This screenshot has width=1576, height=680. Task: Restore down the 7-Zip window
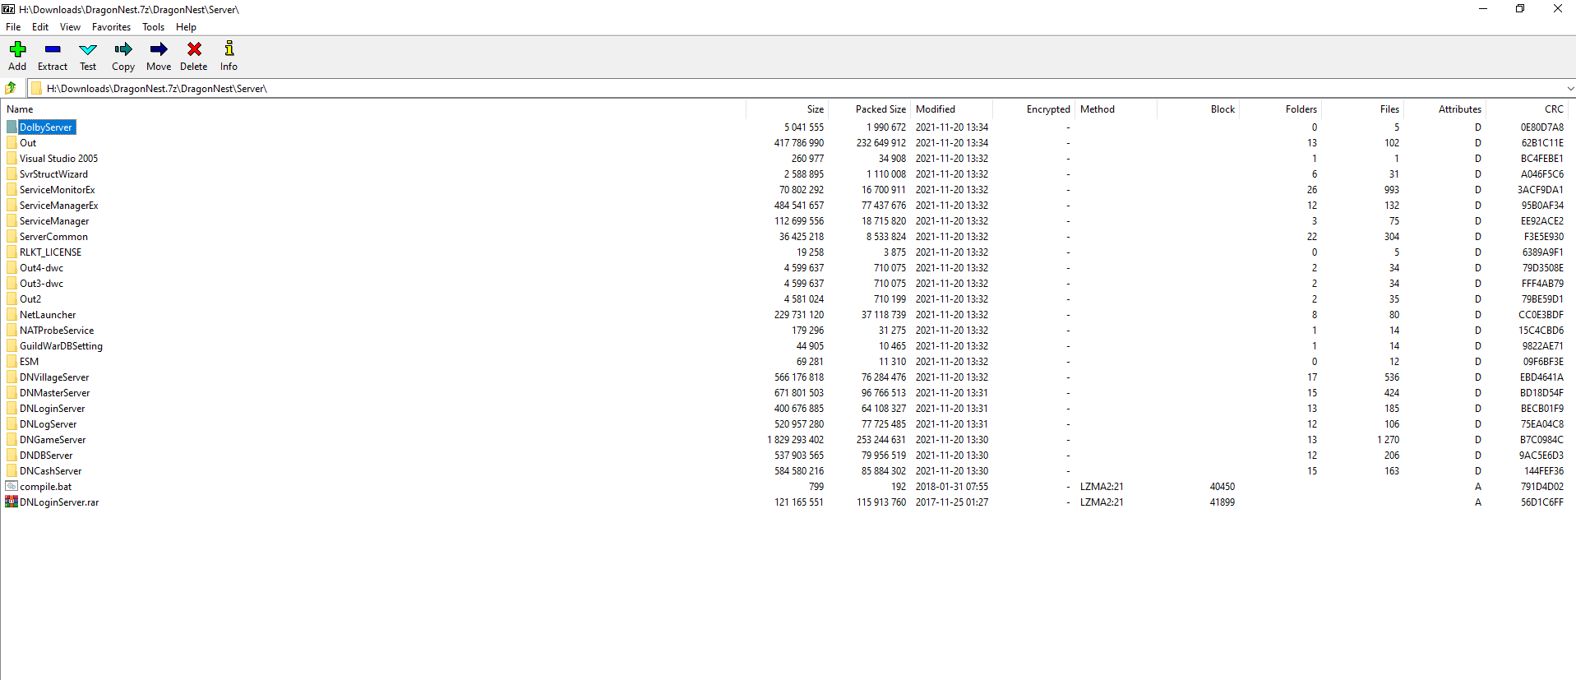1520,9
